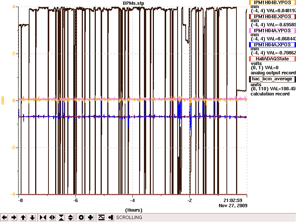Viewport: 296px width, 222px height.
Task: Select the IPM1H04B.YPOS legend entry
Action: click(x=272, y=3)
